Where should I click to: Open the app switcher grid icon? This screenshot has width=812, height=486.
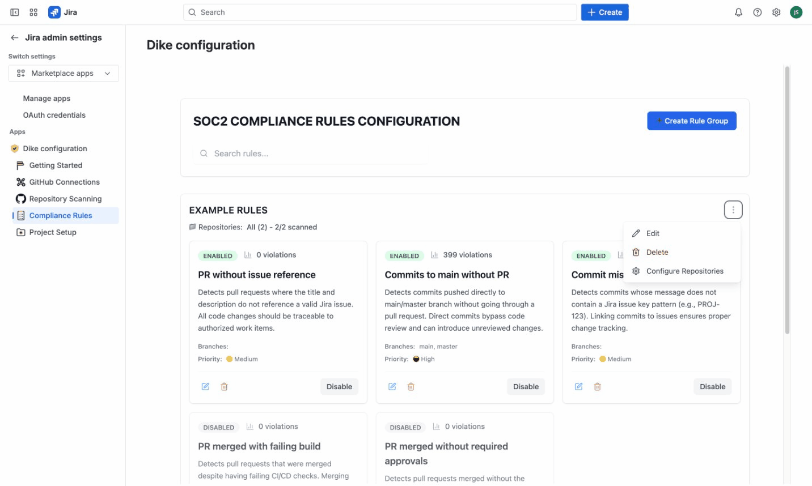point(33,12)
